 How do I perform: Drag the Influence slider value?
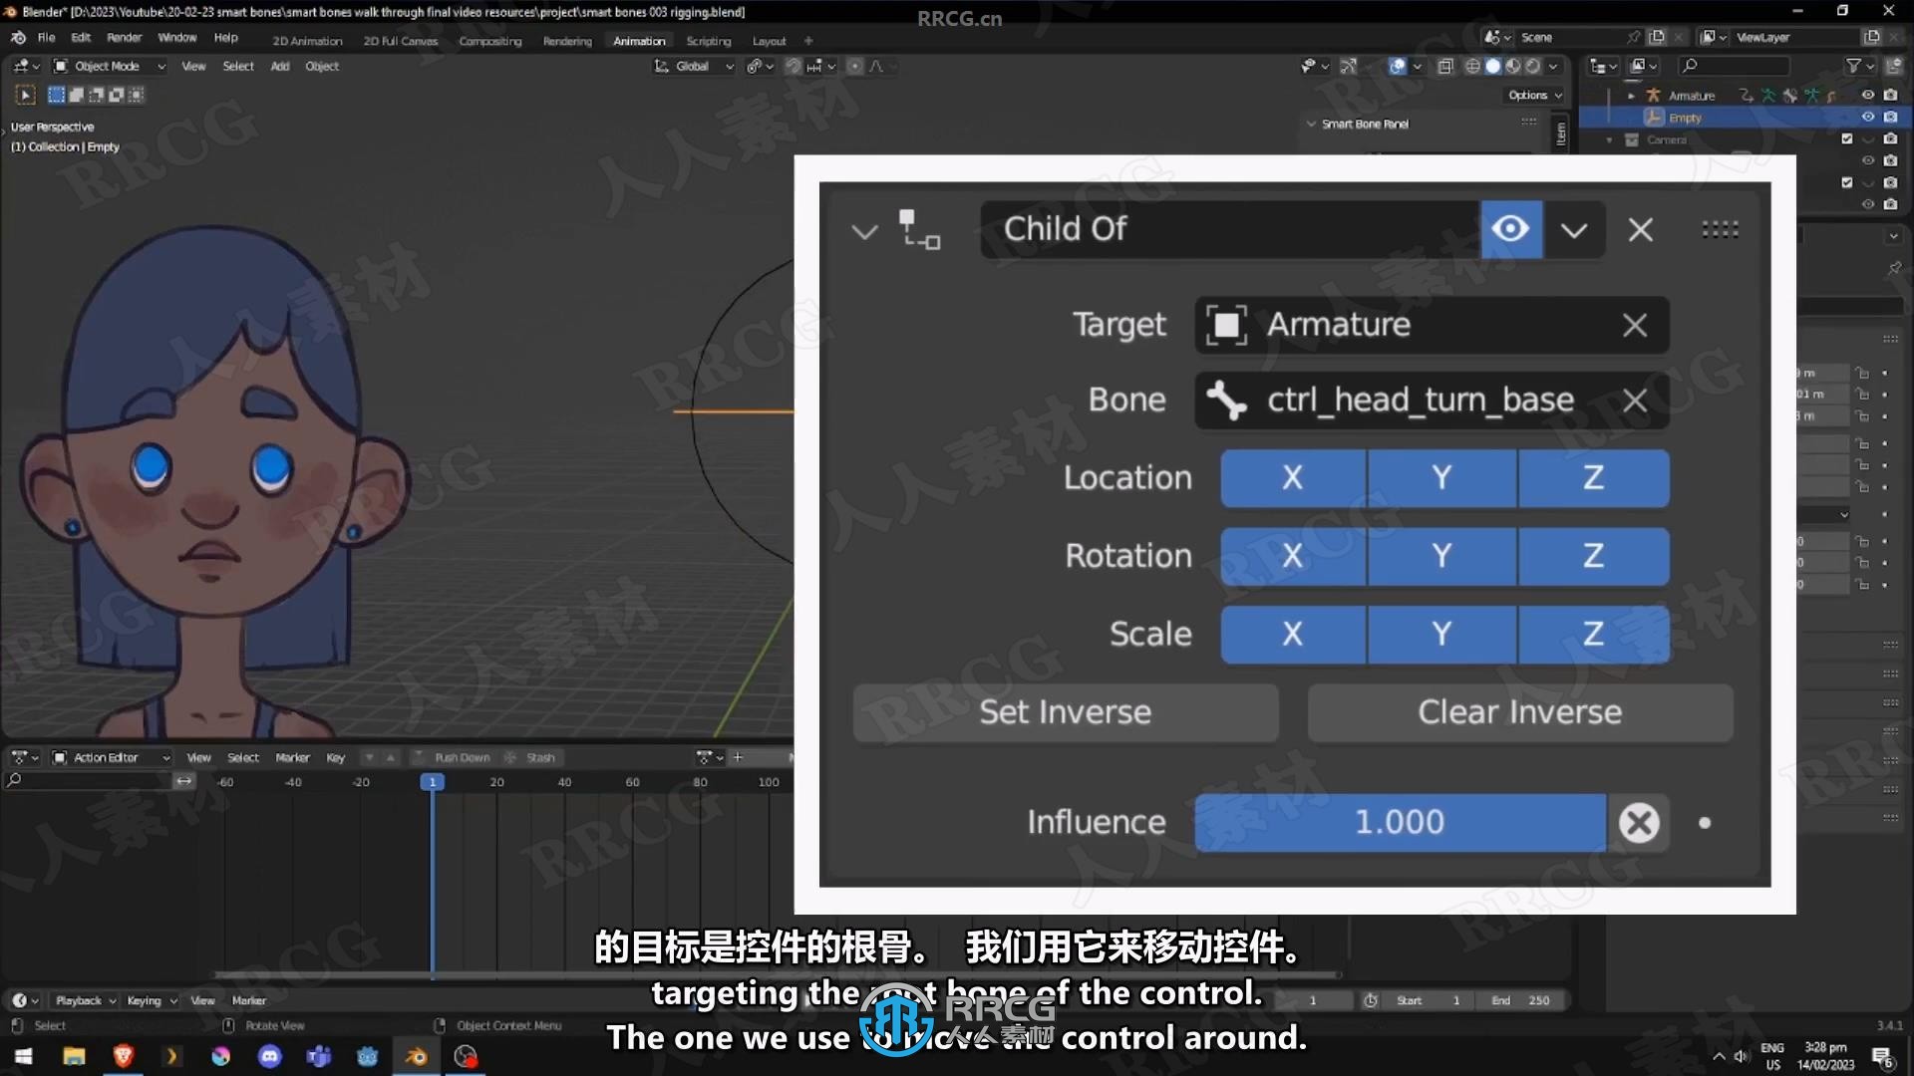(x=1400, y=821)
